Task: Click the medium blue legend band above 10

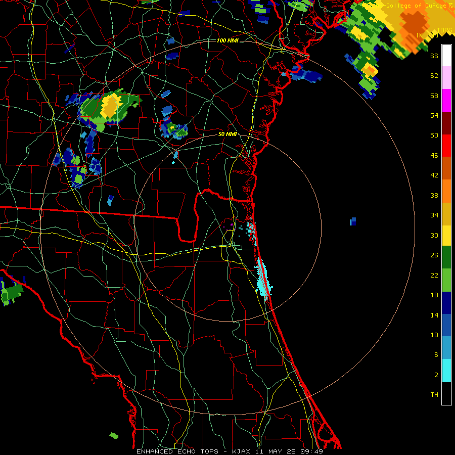Action: tap(446, 325)
